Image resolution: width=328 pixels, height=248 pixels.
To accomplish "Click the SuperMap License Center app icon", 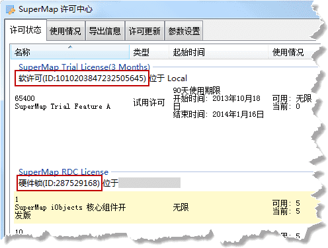I will pyautogui.click(x=10, y=9).
